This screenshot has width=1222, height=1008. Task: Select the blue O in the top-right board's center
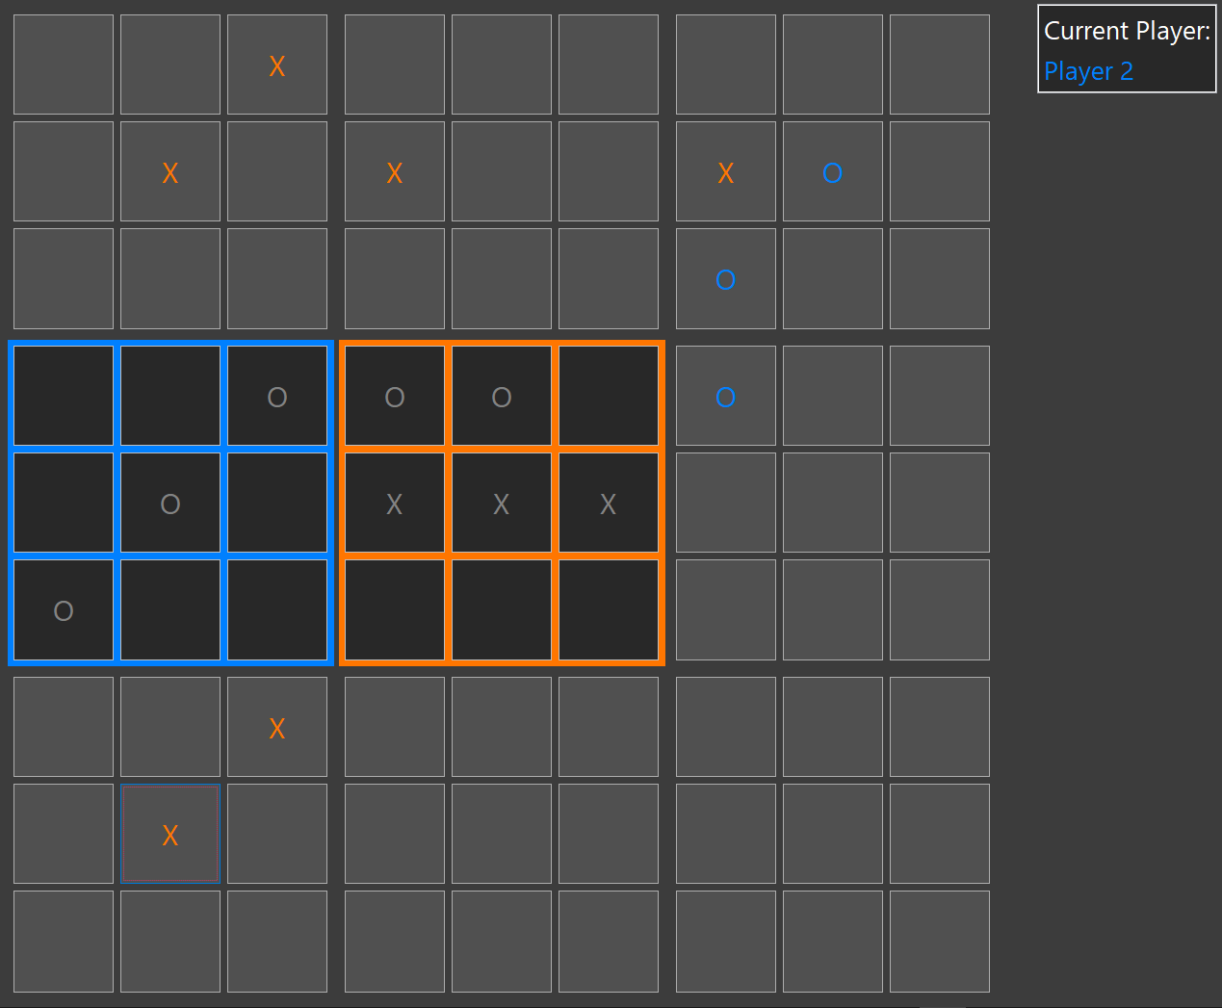[832, 172]
